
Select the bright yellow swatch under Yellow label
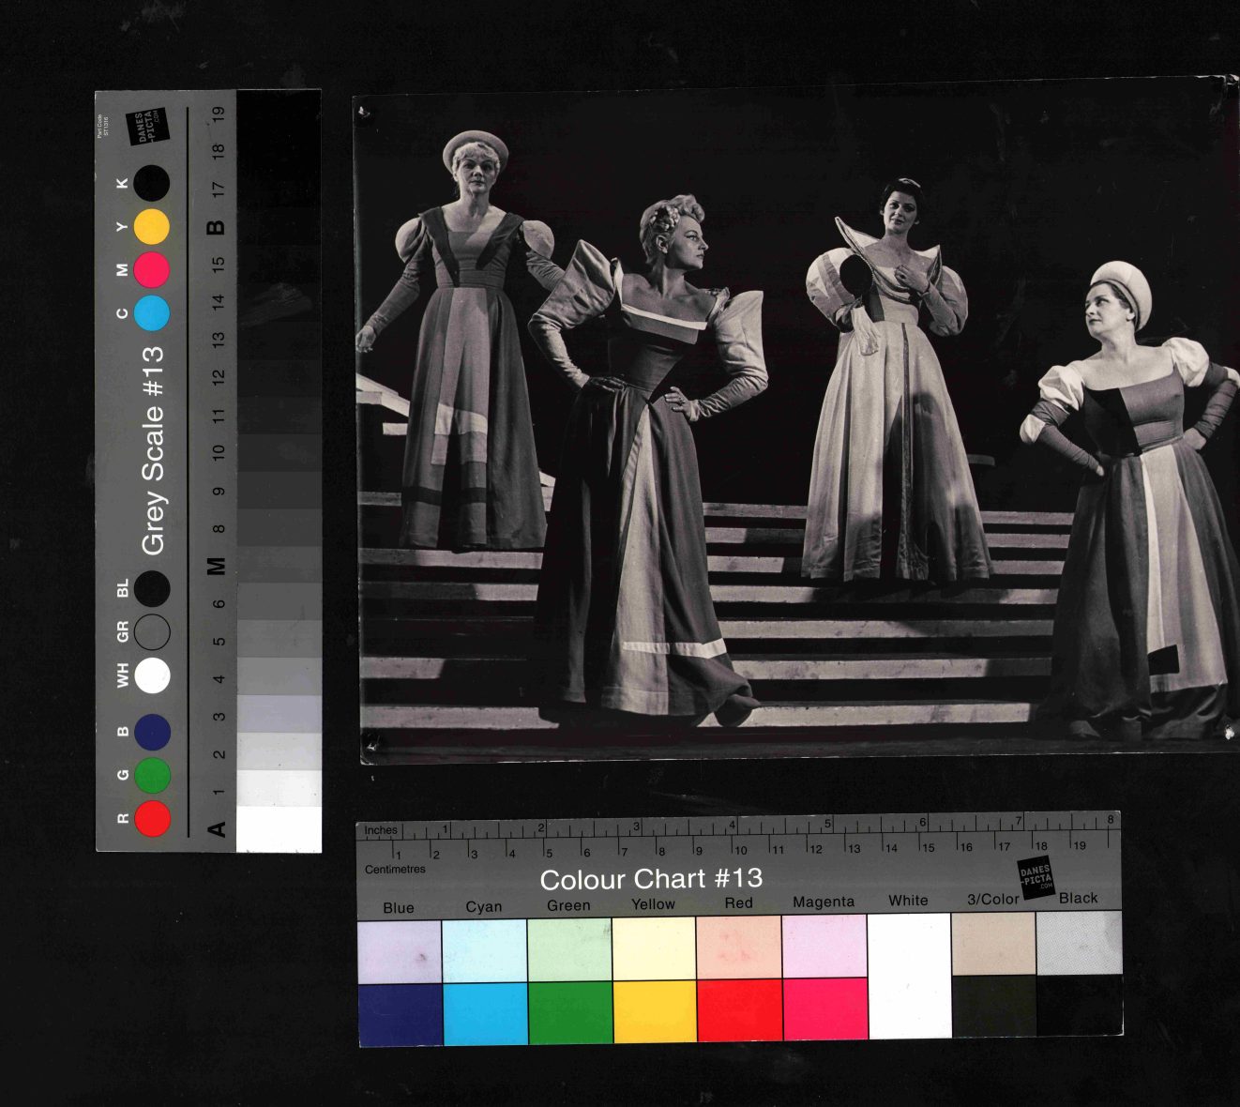654,1010
